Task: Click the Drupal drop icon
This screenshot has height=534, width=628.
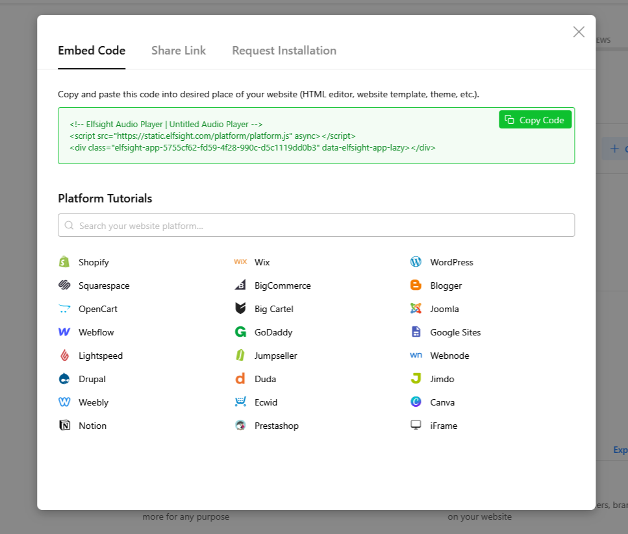Action: pyautogui.click(x=64, y=378)
